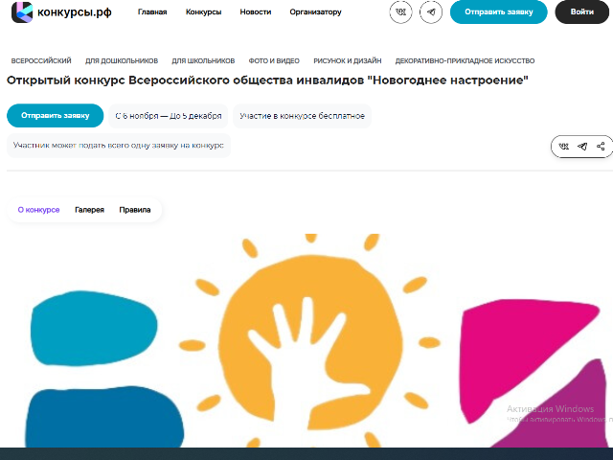This screenshot has height=460, width=613.
Task: Open the ФОТО И ВИДЕО category link
Action: pyautogui.click(x=274, y=60)
